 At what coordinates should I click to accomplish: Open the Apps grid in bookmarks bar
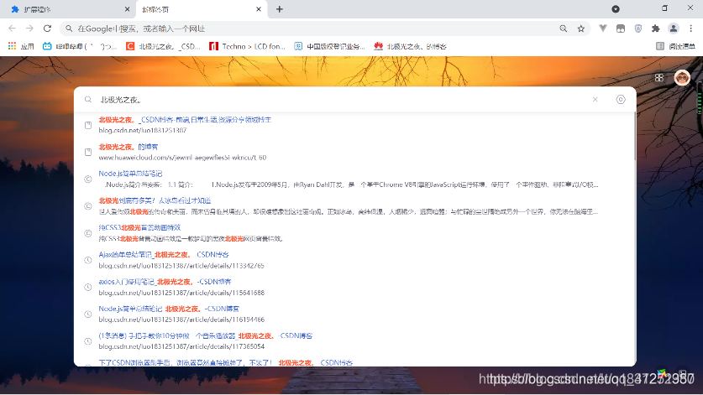[x=21, y=46]
